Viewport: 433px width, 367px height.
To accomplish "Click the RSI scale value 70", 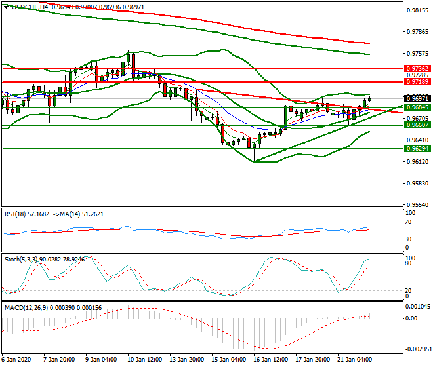I will pyautogui.click(x=408, y=222).
